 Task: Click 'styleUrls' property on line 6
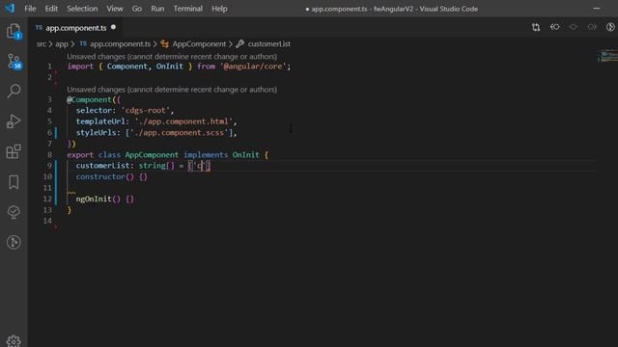[96, 133]
